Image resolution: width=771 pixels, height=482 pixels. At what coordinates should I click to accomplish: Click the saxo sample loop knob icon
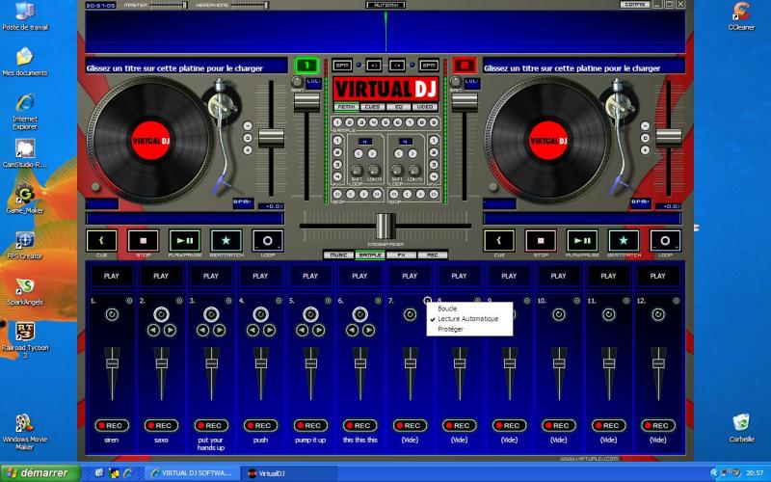[161, 314]
